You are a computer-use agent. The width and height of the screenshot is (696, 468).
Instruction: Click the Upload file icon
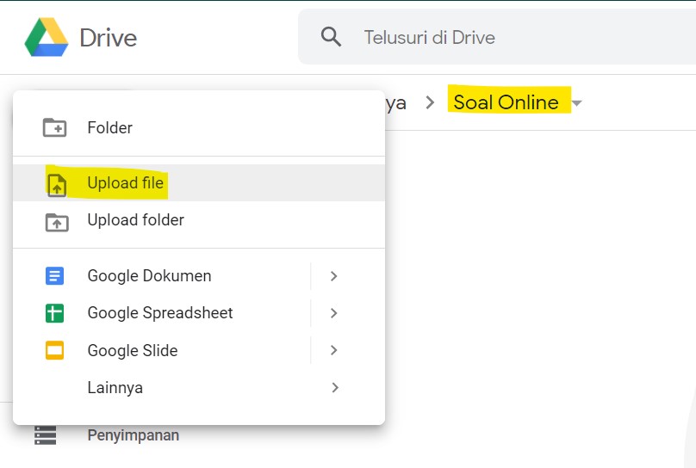(x=57, y=185)
